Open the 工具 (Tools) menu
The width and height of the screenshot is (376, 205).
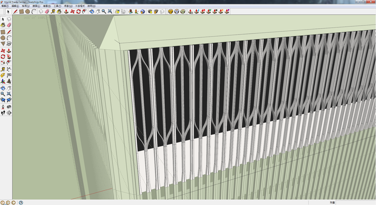(57, 6)
